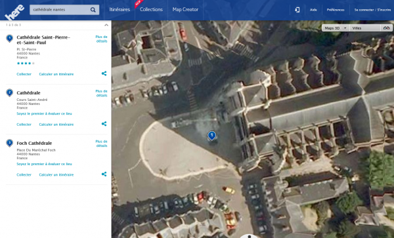Click the send-to-device icon in header
Viewport: 394px width, 238px height.
click(297, 10)
